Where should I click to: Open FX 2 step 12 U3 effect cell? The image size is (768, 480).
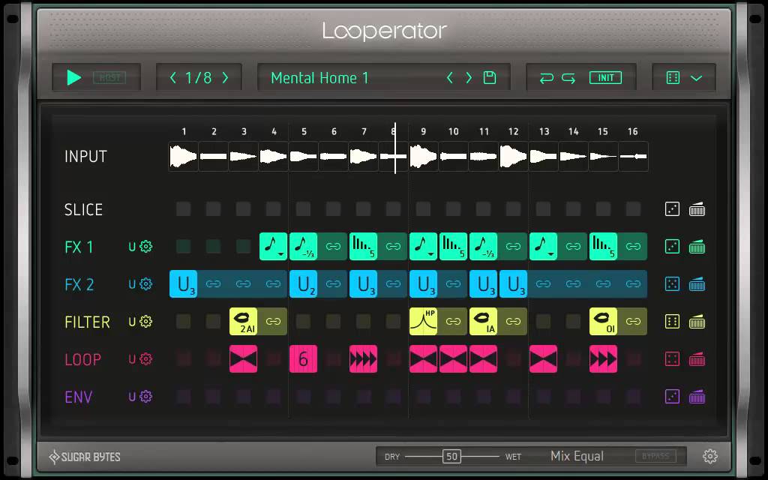pyautogui.click(x=513, y=284)
